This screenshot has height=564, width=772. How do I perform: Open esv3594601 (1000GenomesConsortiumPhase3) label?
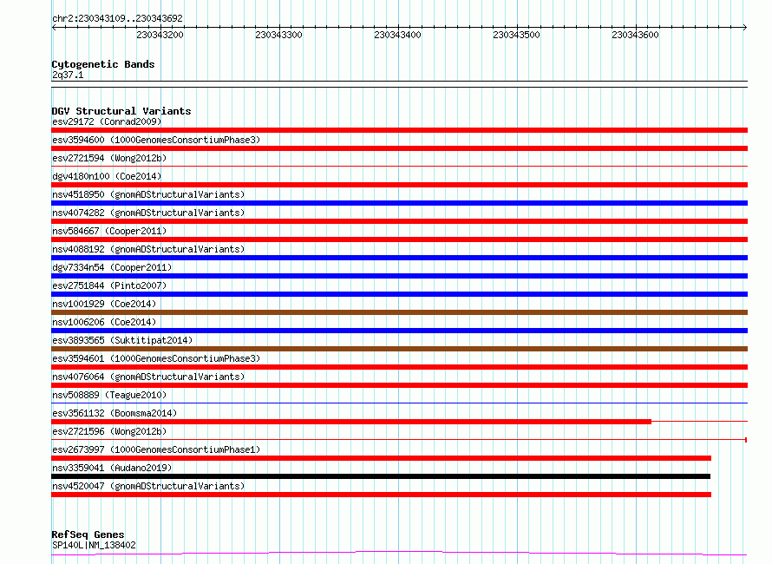point(156,358)
